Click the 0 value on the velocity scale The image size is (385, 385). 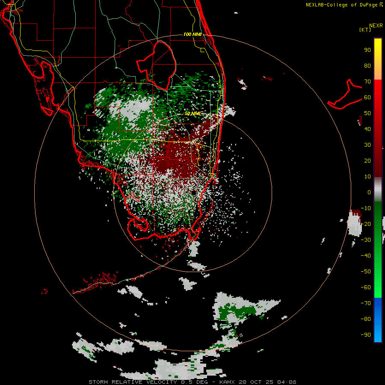[x=369, y=192]
